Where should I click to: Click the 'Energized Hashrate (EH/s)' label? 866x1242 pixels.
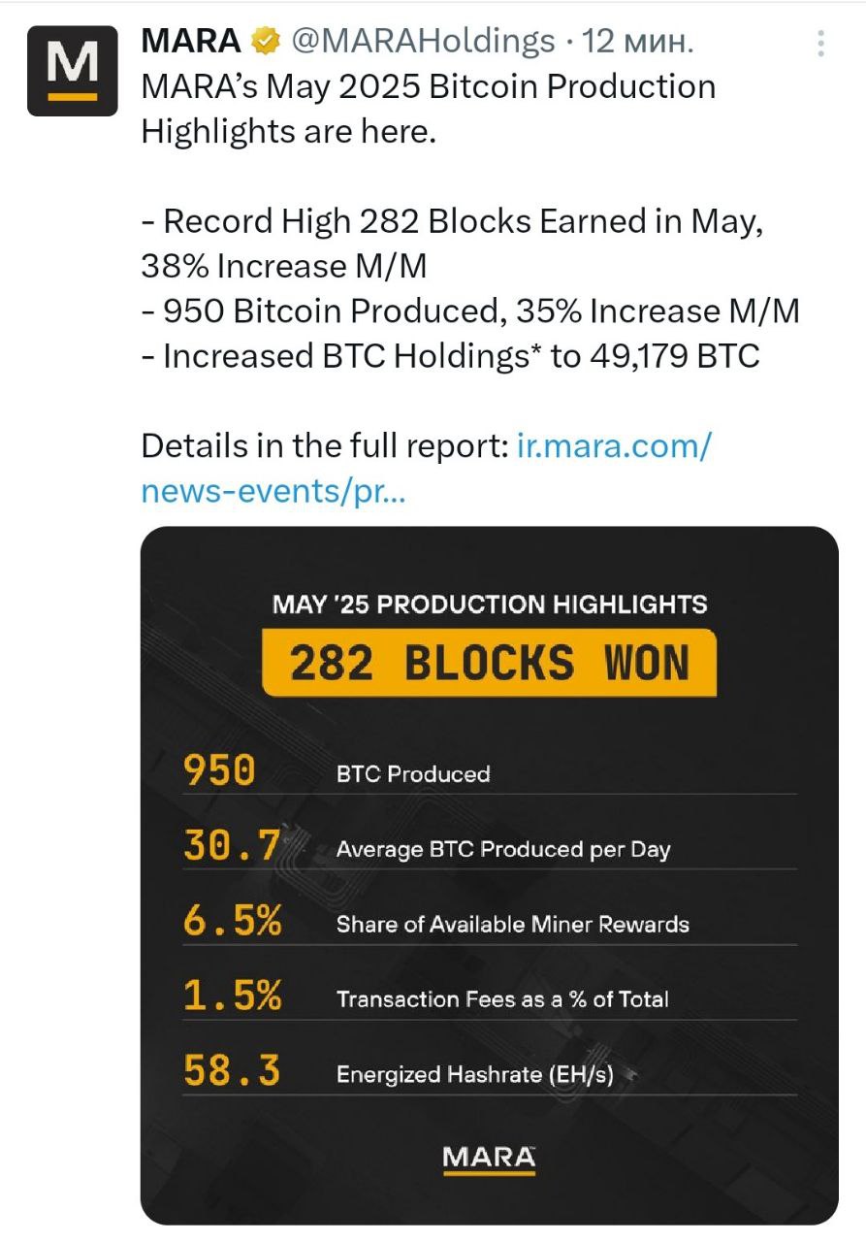(x=475, y=1075)
